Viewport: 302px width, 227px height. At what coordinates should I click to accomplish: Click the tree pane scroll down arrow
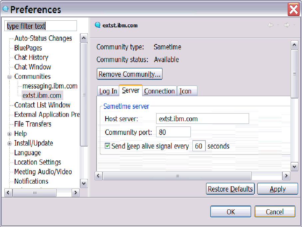pyautogui.click(x=84, y=183)
